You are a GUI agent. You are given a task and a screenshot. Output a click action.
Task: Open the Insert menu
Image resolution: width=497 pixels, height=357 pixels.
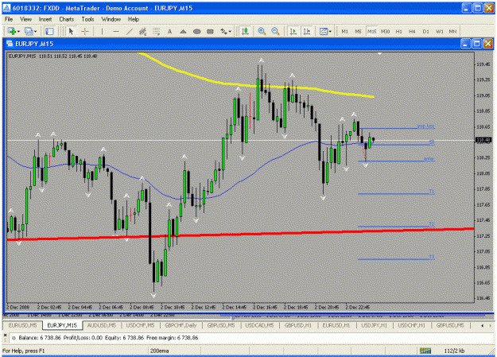(45, 19)
